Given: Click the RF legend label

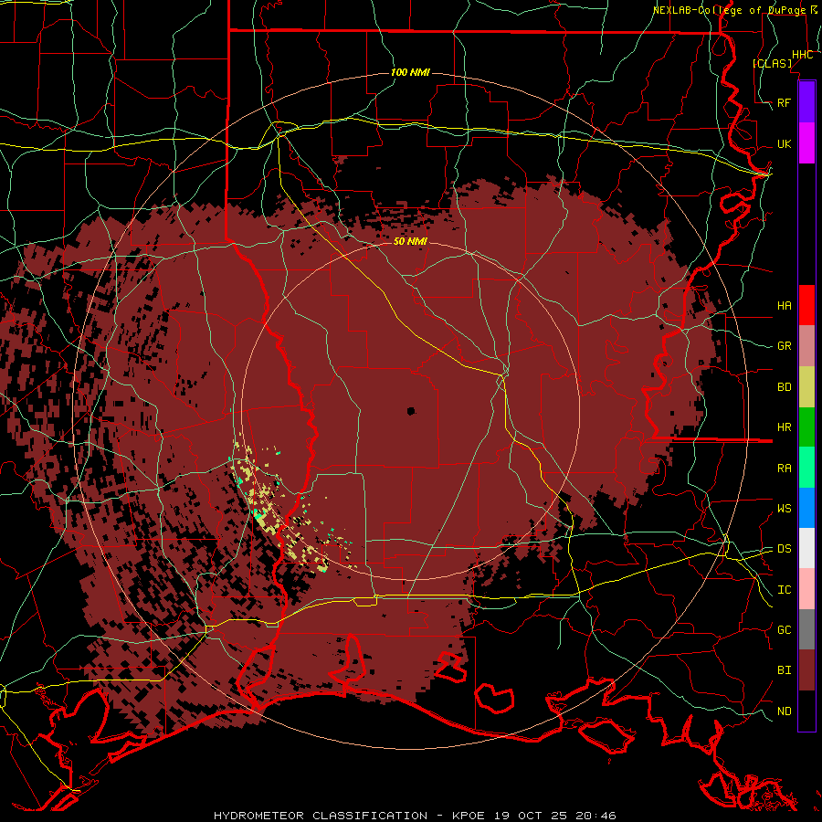Looking at the screenshot, I should (784, 102).
